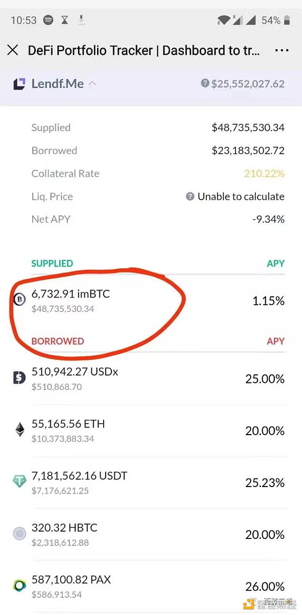The image size is (302, 615).
Task: Click the HBTC token icon
Action: pyautogui.click(x=19, y=534)
